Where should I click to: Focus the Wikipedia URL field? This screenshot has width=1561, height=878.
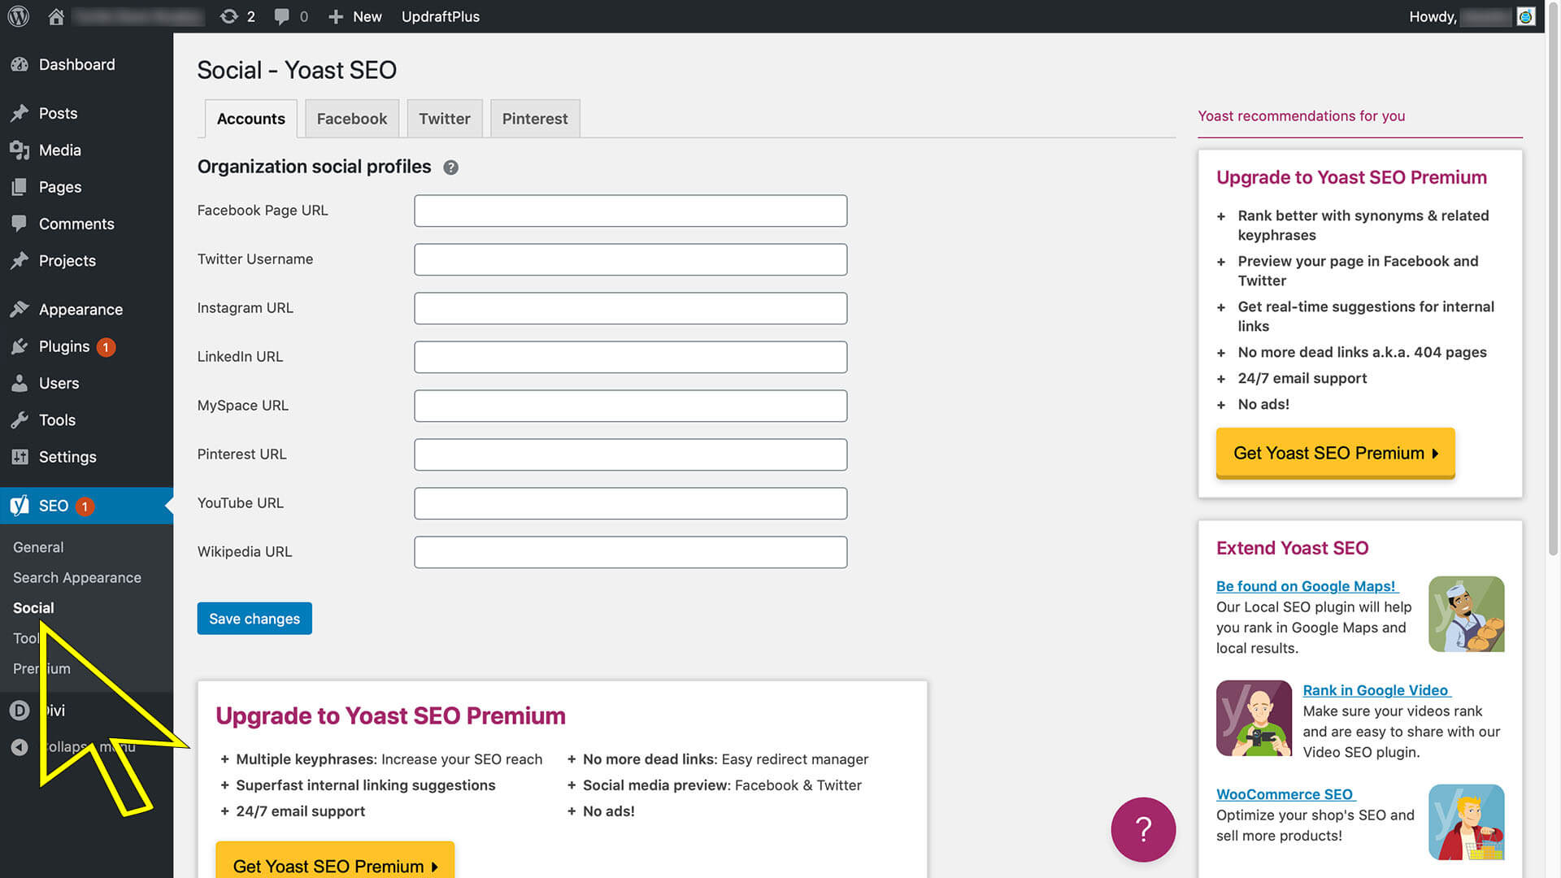point(630,552)
